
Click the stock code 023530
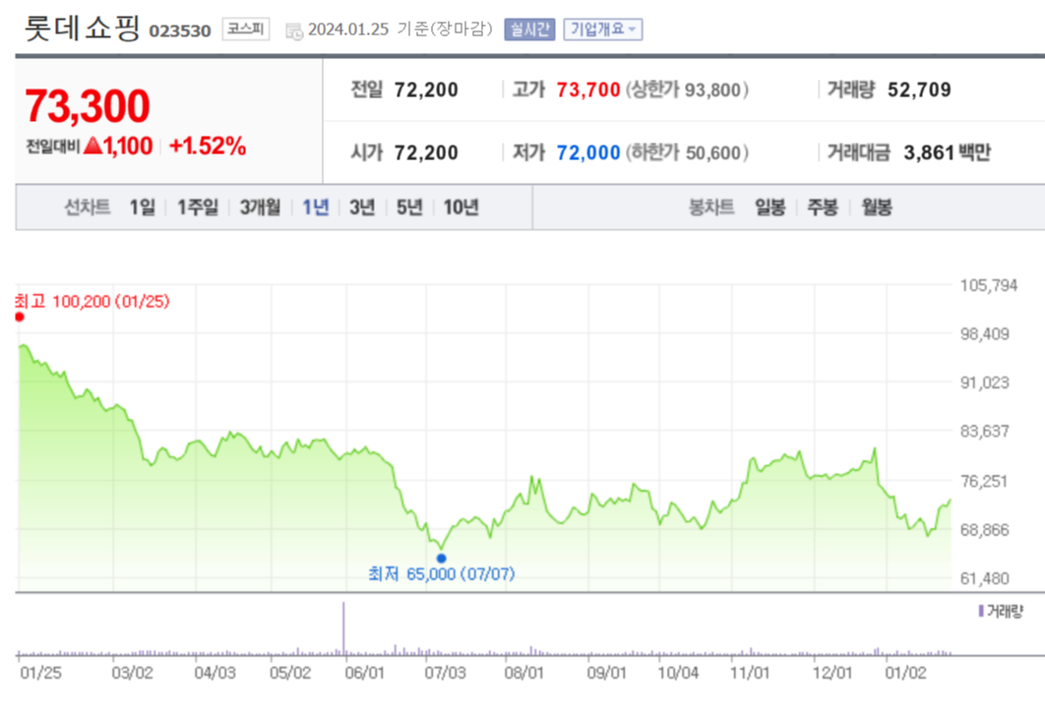pyautogui.click(x=180, y=31)
